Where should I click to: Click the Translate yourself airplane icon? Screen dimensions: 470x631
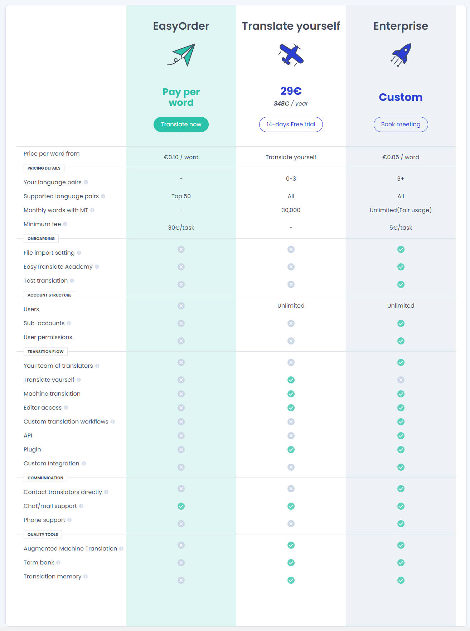pos(291,54)
